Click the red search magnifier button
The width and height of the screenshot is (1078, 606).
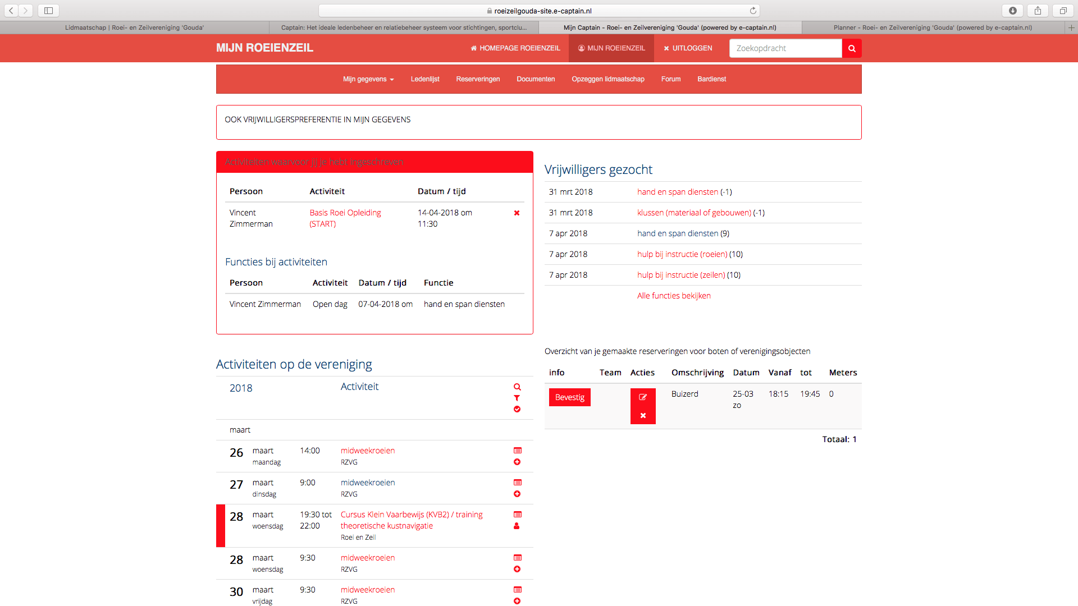852,48
